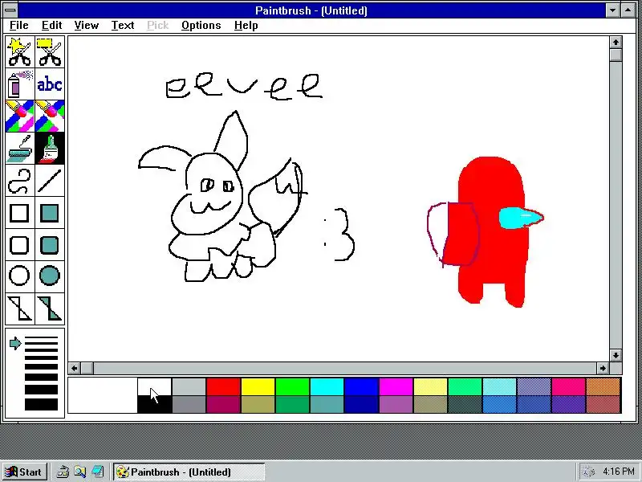Select the Filled Circle/Ellipse tool

50,276
